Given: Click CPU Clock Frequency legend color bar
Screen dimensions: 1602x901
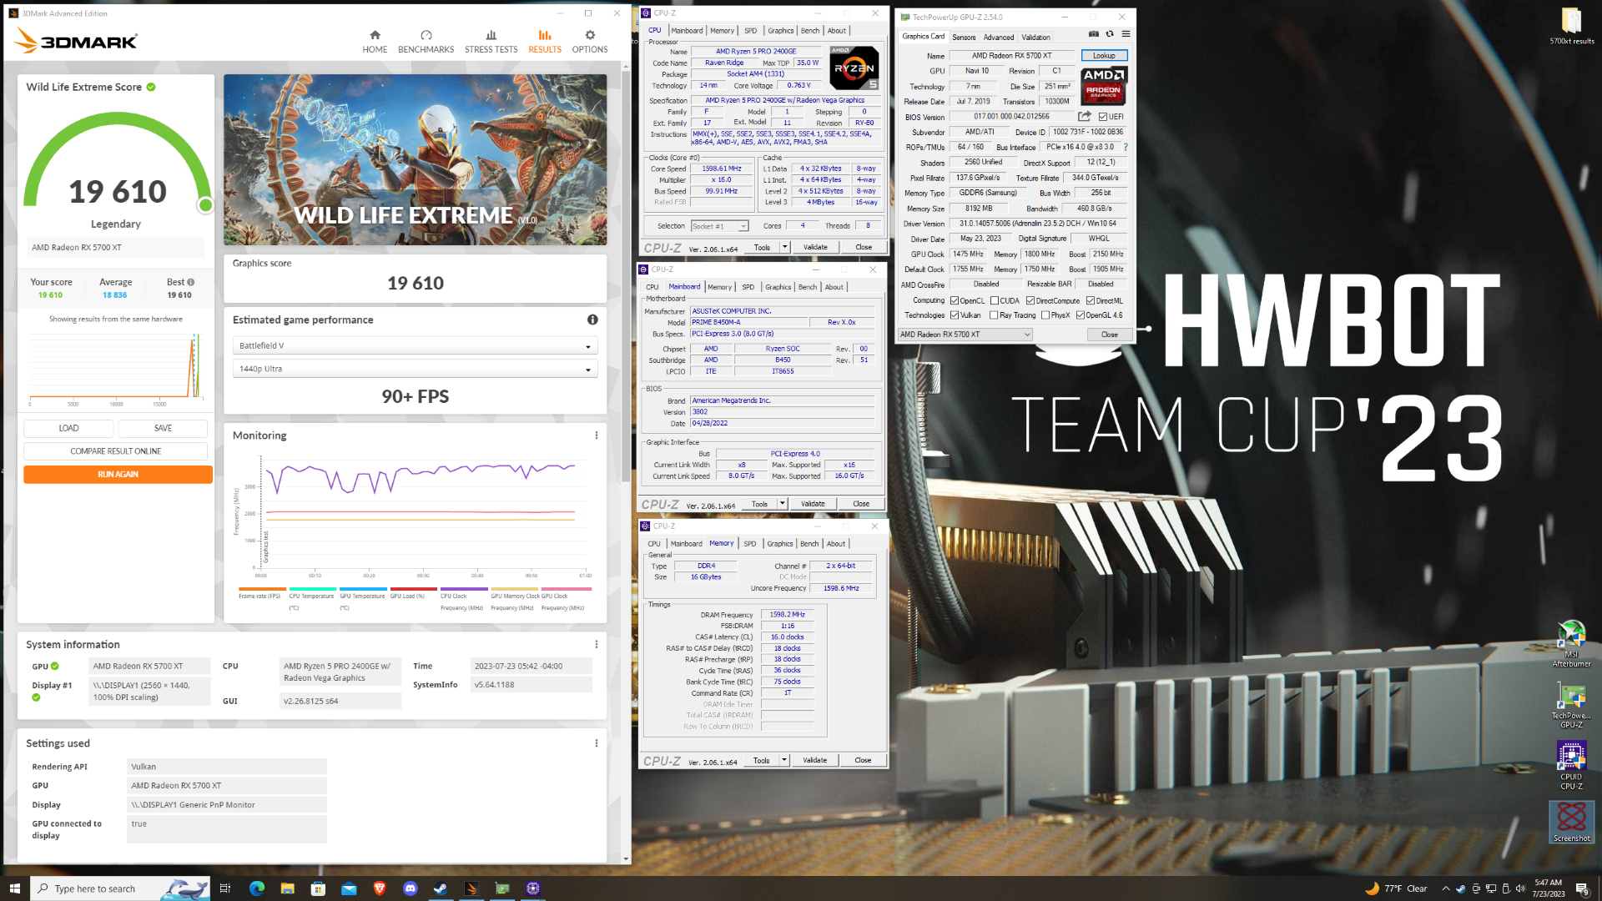Looking at the screenshot, I should 464,589.
